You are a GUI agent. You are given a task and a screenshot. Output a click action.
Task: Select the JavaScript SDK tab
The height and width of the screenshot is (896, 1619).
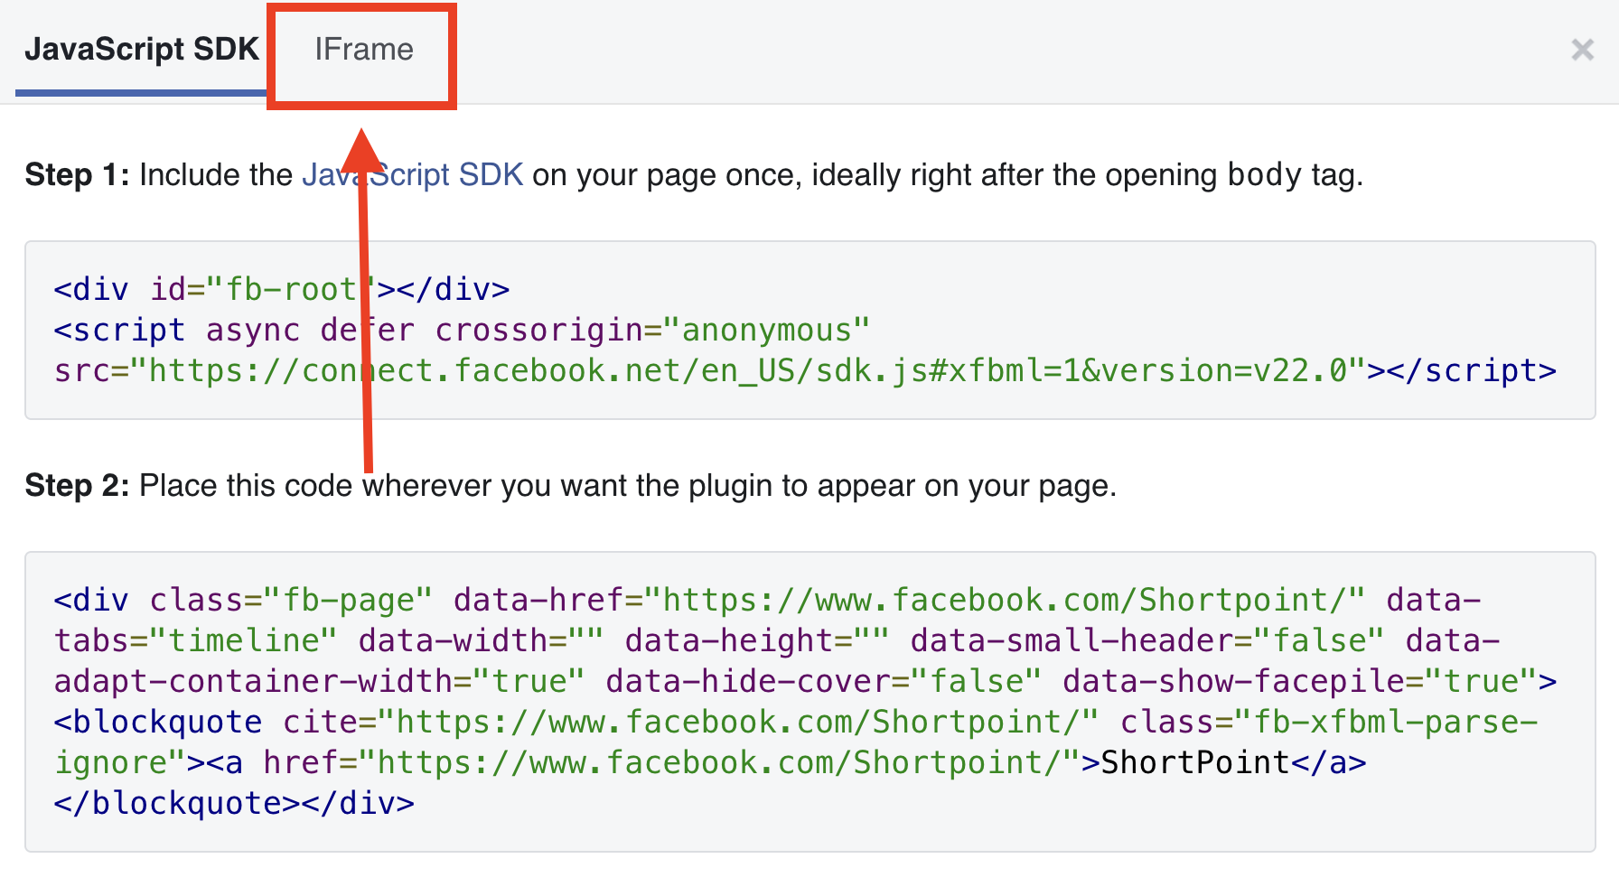[x=142, y=50]
